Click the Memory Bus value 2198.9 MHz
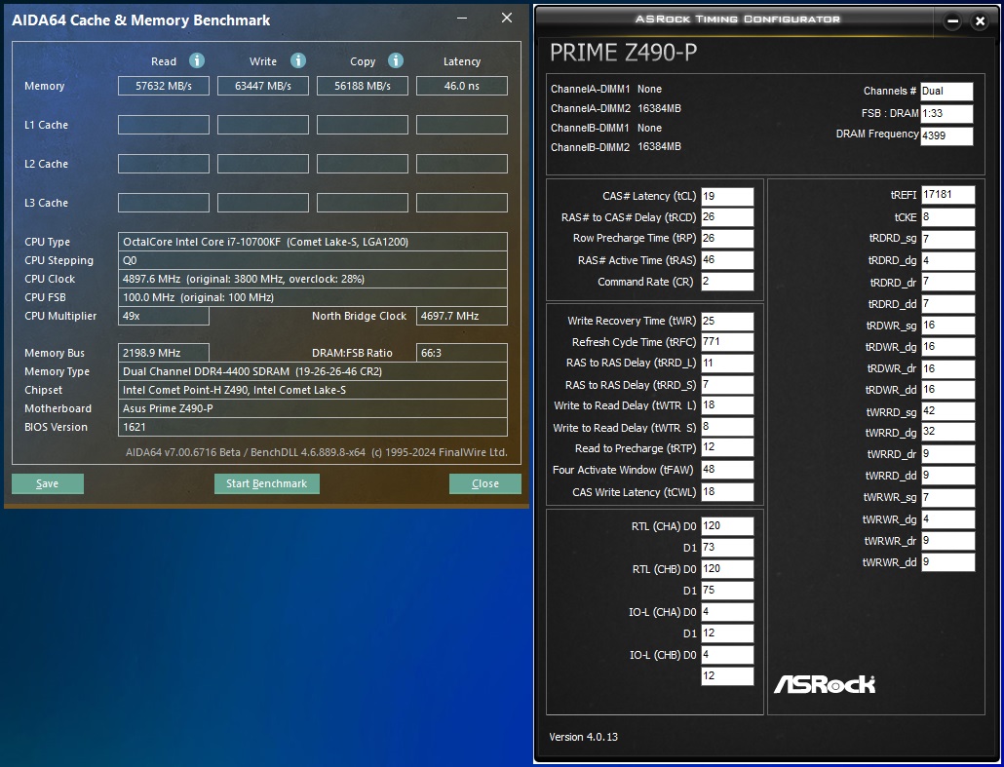 click(x=164, y=353)
